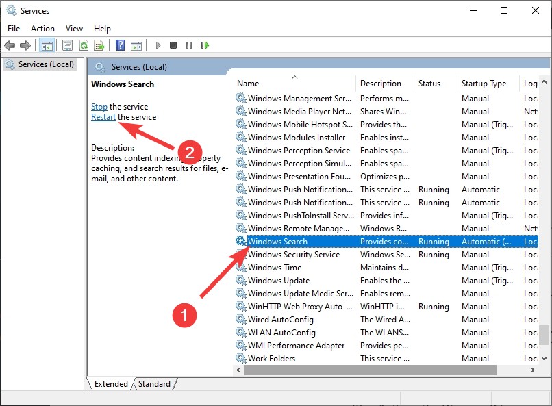Click the gear icon beside WLAN AutoConfig

(x=241, y=333)
